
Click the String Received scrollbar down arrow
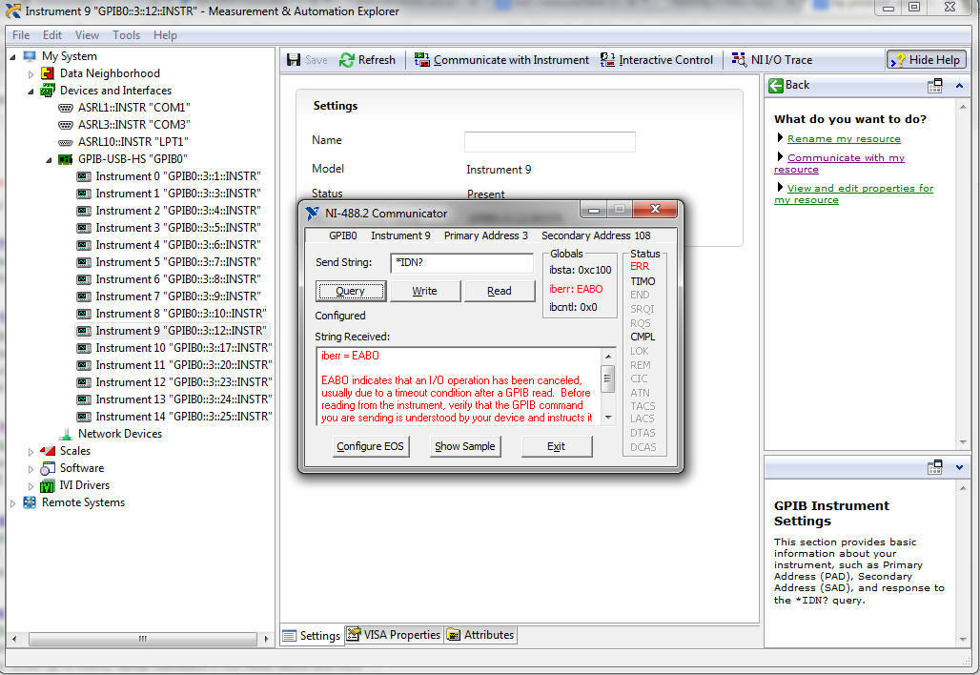pos(608,418)
